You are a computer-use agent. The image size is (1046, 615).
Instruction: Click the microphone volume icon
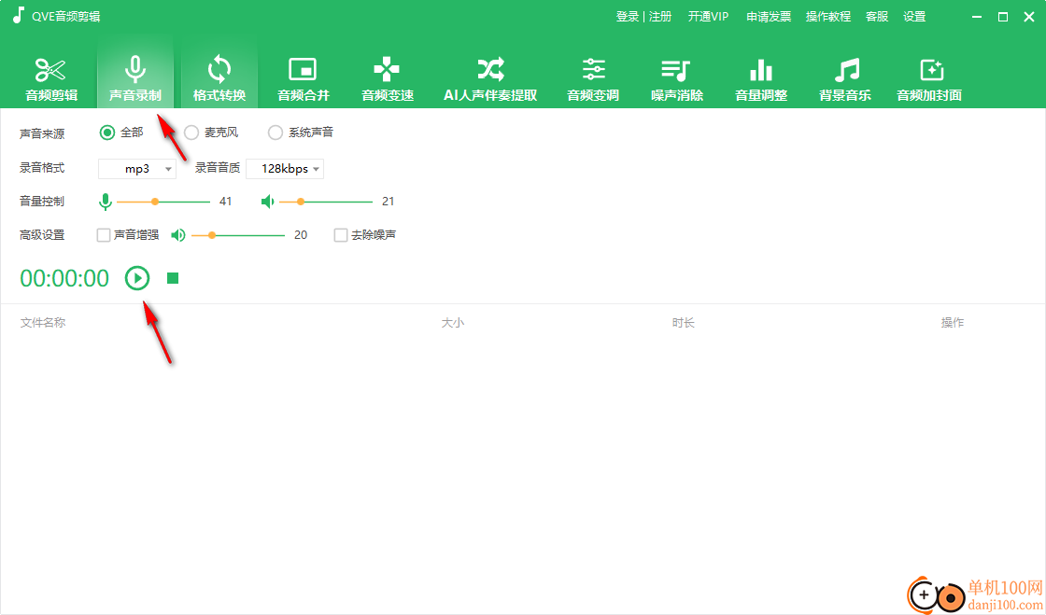coord(105,202)
